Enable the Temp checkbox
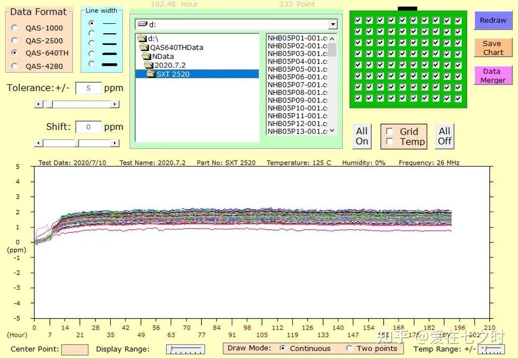The height and width of the screenshot is (359, 518). 390,141
